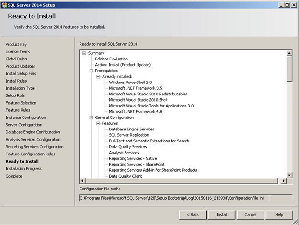Click the Install button
Image resolution: width=299 pixels, height=225 pixels.
tap(221, 215)
